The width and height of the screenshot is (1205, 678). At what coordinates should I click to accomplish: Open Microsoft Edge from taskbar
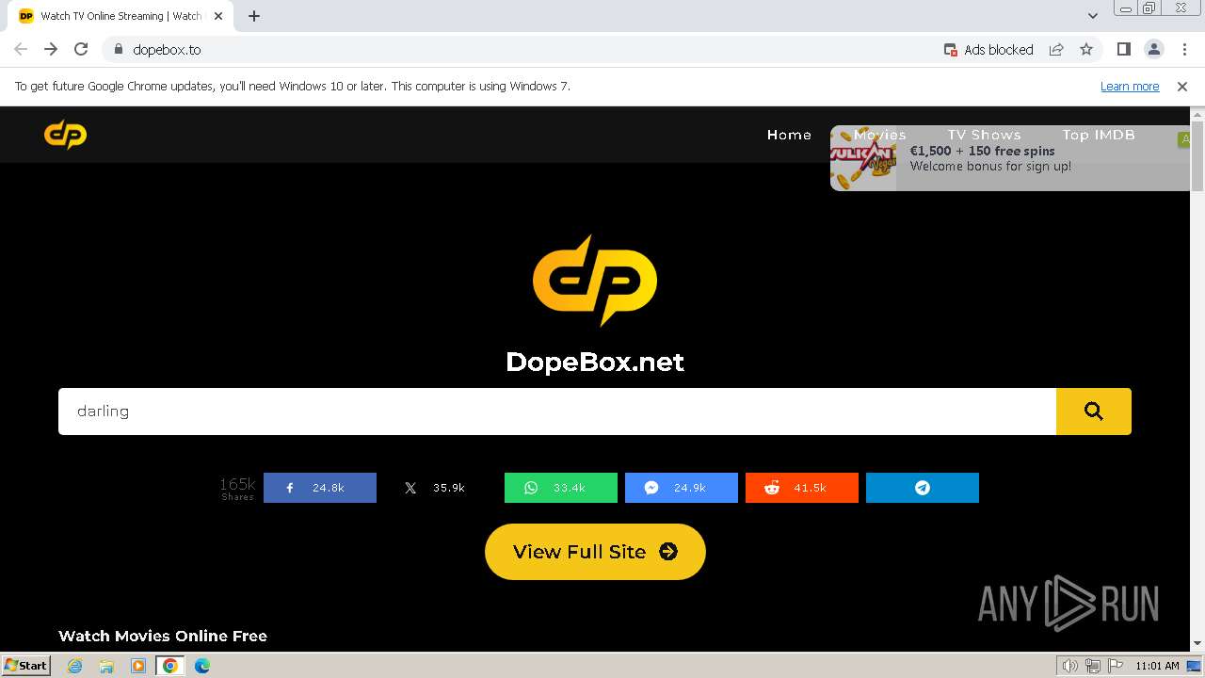click(x=202, y=666)
